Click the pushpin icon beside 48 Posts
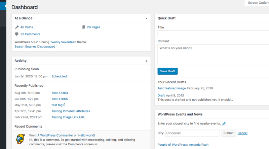The height and width of the screenshot is (149, 269). pos(17,27)
